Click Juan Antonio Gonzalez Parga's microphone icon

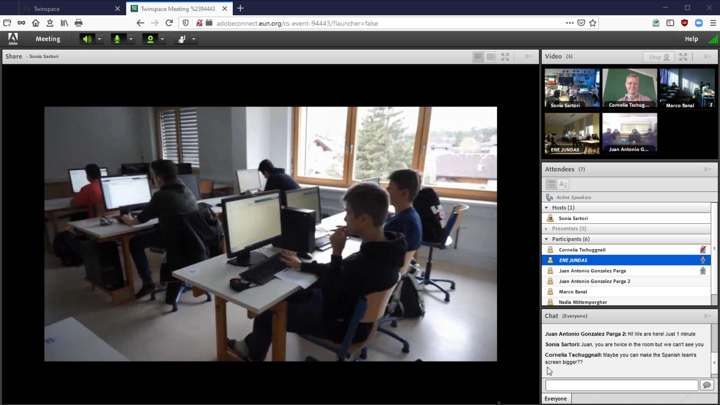point(703,270)
